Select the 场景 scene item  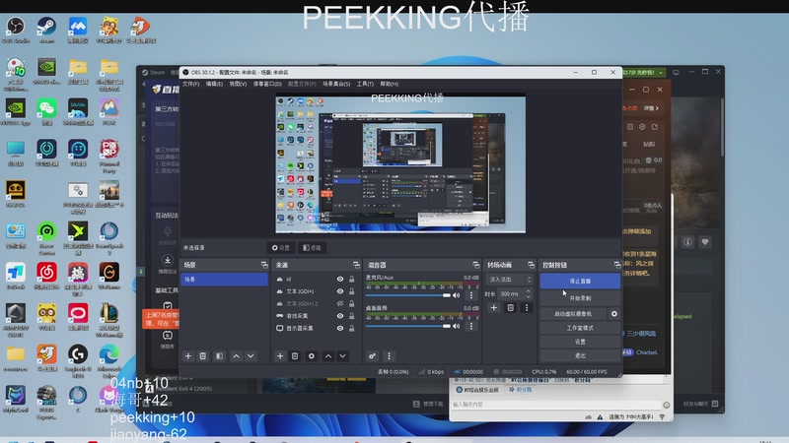tap(224, 280)
